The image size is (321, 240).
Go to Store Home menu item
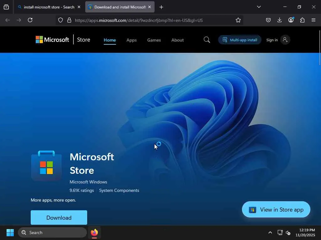pyautogui.click(x=110, y=40)
